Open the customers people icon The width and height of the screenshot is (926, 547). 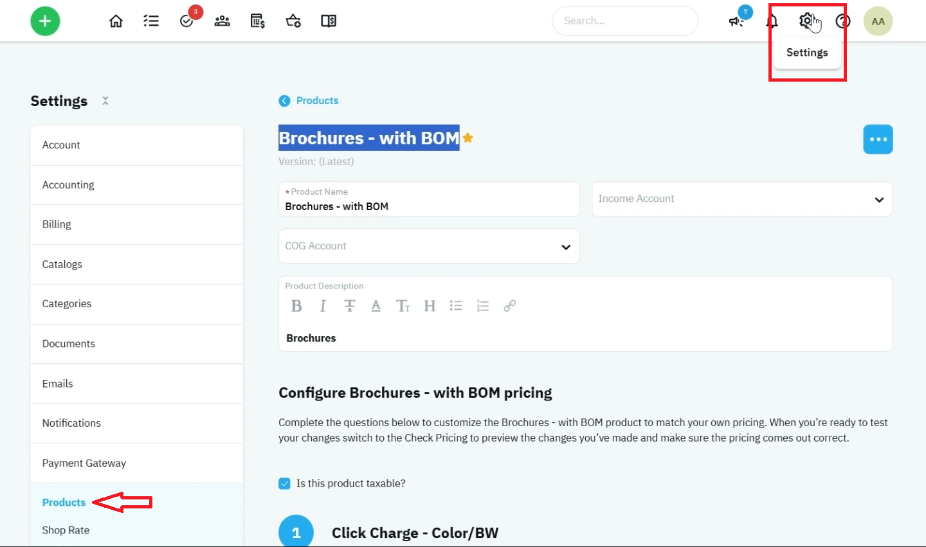click(x=222, y=21)
